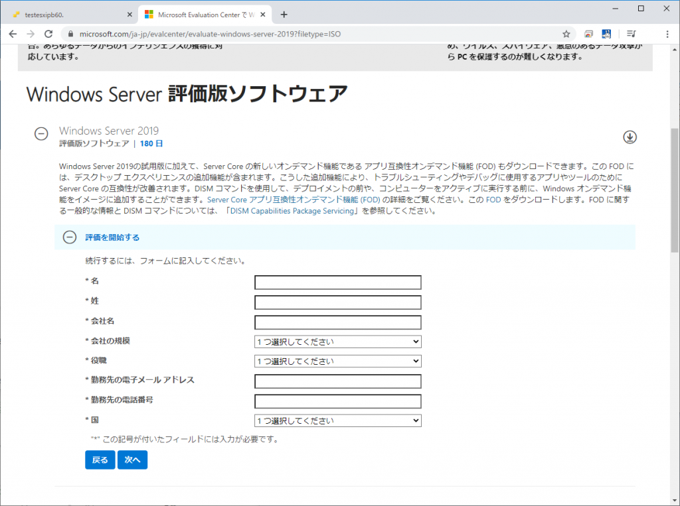Open Chrome three-dot menu
The width and height of the screenshot is (680, 506).
click(667, 34)
